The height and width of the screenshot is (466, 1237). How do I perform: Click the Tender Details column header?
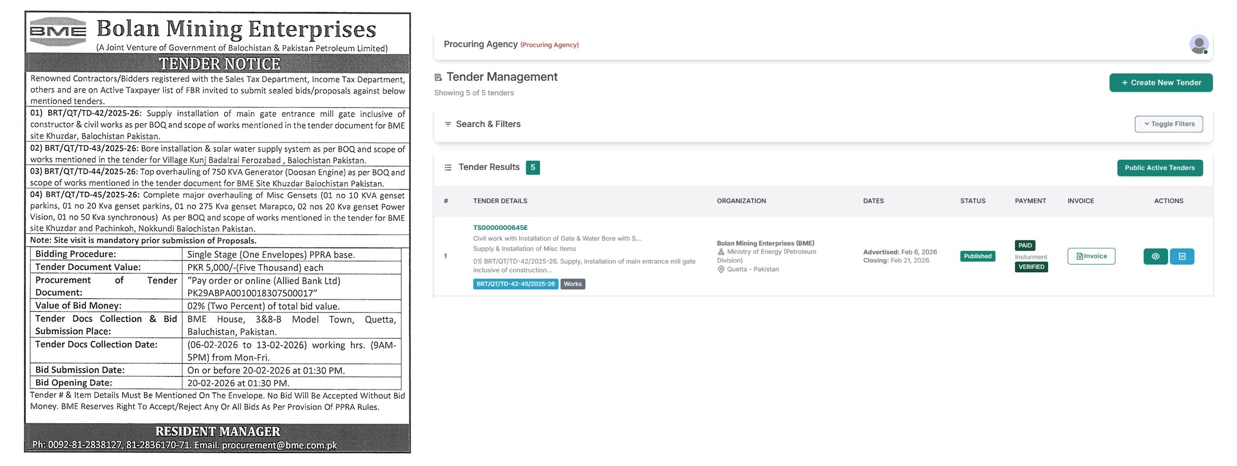500,201
